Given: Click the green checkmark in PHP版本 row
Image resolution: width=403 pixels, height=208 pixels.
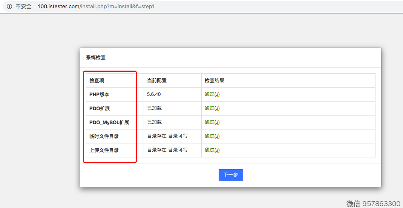Looking at the screenshot, I should (x=217, y=94).
